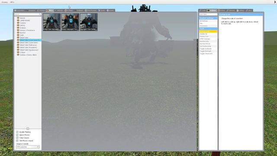Viewport: 277px width, 156px height.
Task: Switch to the Vehicles tab
Action: (x=59, y=10)
